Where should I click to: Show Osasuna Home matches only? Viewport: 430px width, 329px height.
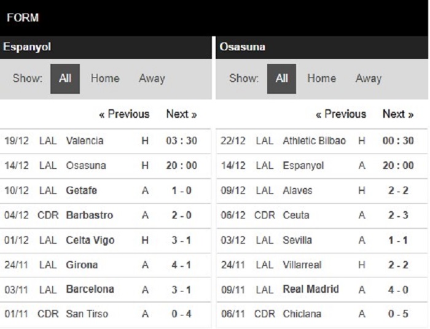(321, 79)
